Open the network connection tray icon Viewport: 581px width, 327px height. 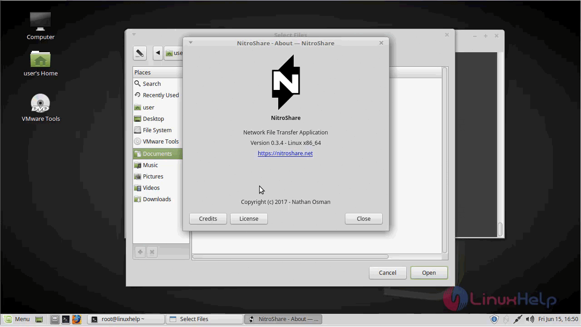(518, 319)
